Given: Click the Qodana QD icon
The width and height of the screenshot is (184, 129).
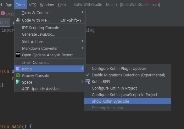Looking at the screenshot, I should point(18,54).
